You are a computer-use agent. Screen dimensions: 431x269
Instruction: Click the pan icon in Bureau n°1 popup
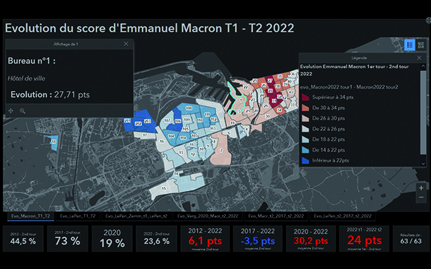click(x=11, y=110)
